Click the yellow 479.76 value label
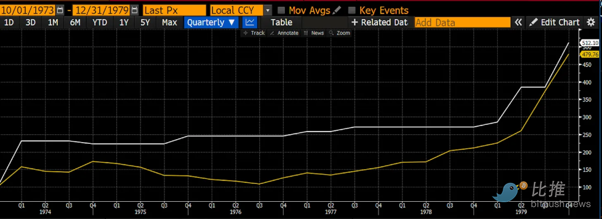The width and height of the screenshot is (602, 219). tap(590, 55)
